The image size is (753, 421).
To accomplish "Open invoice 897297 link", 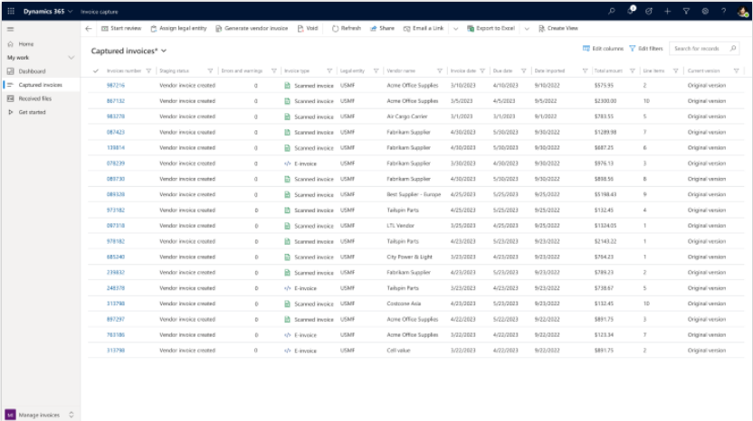I will (x=115, y=319).
